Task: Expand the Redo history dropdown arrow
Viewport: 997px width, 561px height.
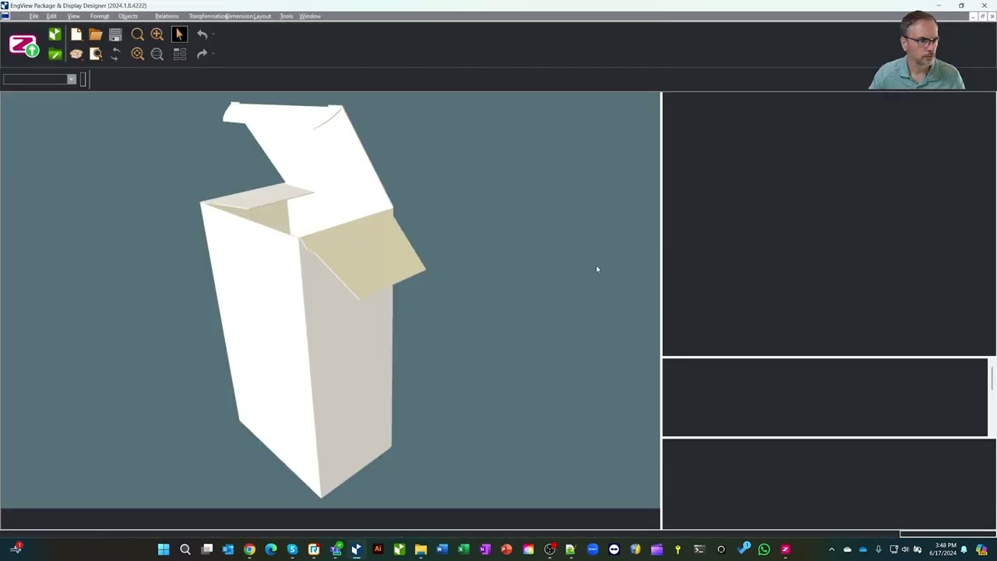Action: pyautogui.click(x=213, y=54)
